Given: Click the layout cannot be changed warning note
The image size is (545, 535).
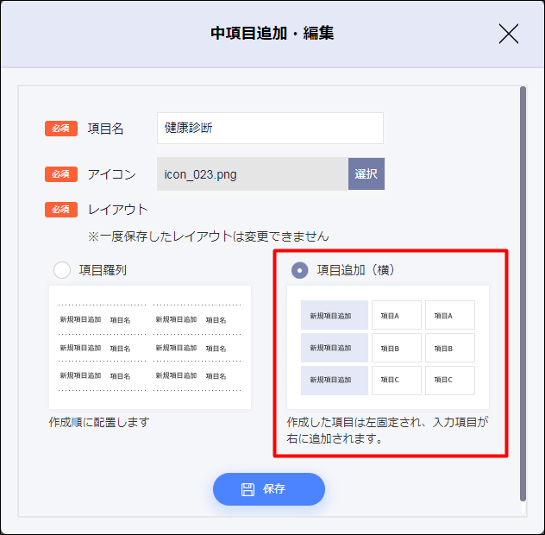Looking at the screenshot, I should pyautogui.click(x=208, y=236).
